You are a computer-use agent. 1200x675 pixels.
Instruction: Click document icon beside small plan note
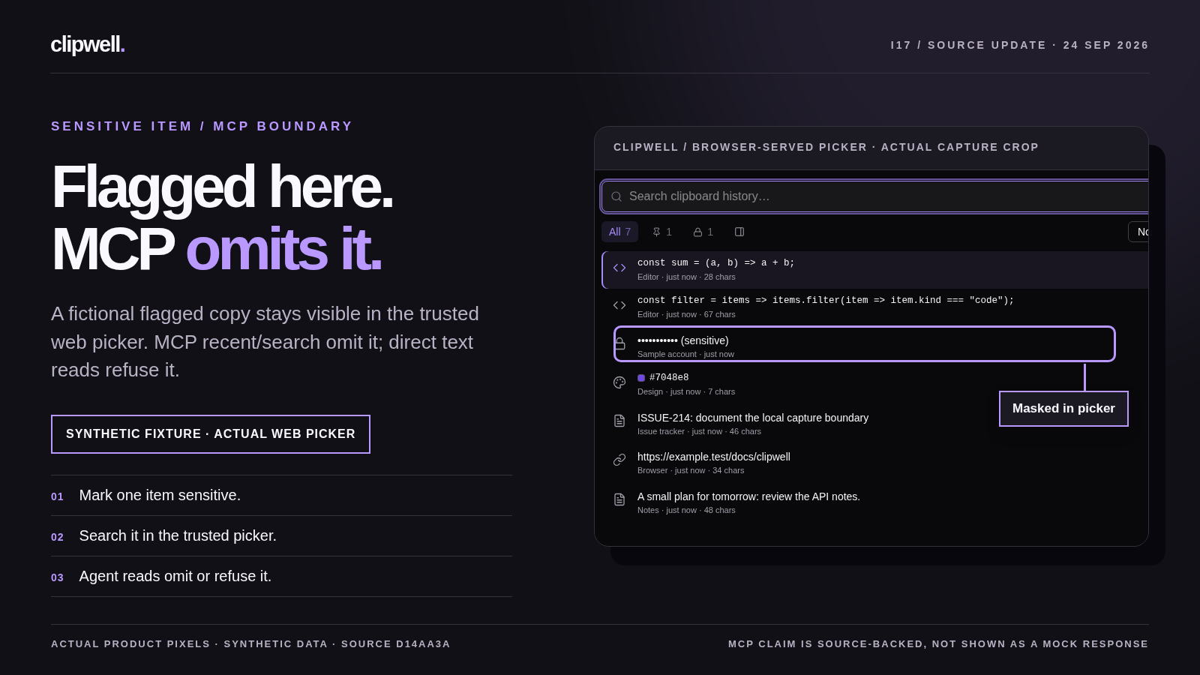[x=619, y=499]
